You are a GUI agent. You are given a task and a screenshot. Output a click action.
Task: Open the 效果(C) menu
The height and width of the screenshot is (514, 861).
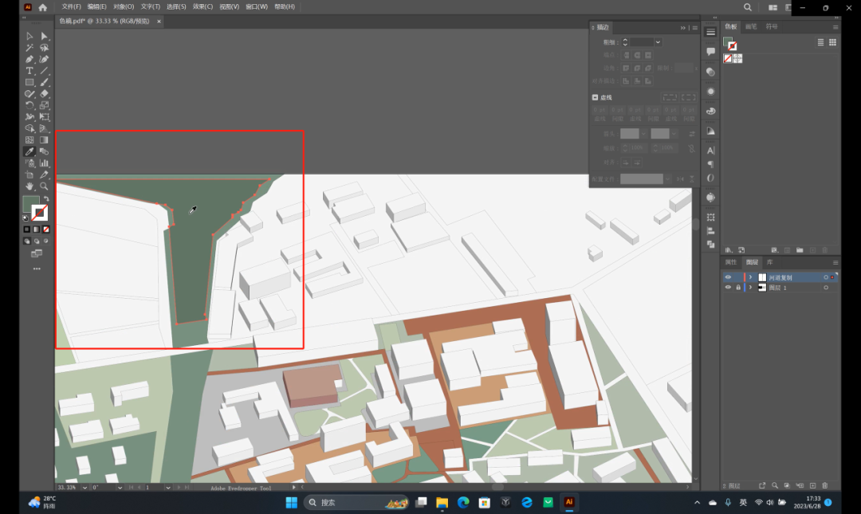click(202, 6)
